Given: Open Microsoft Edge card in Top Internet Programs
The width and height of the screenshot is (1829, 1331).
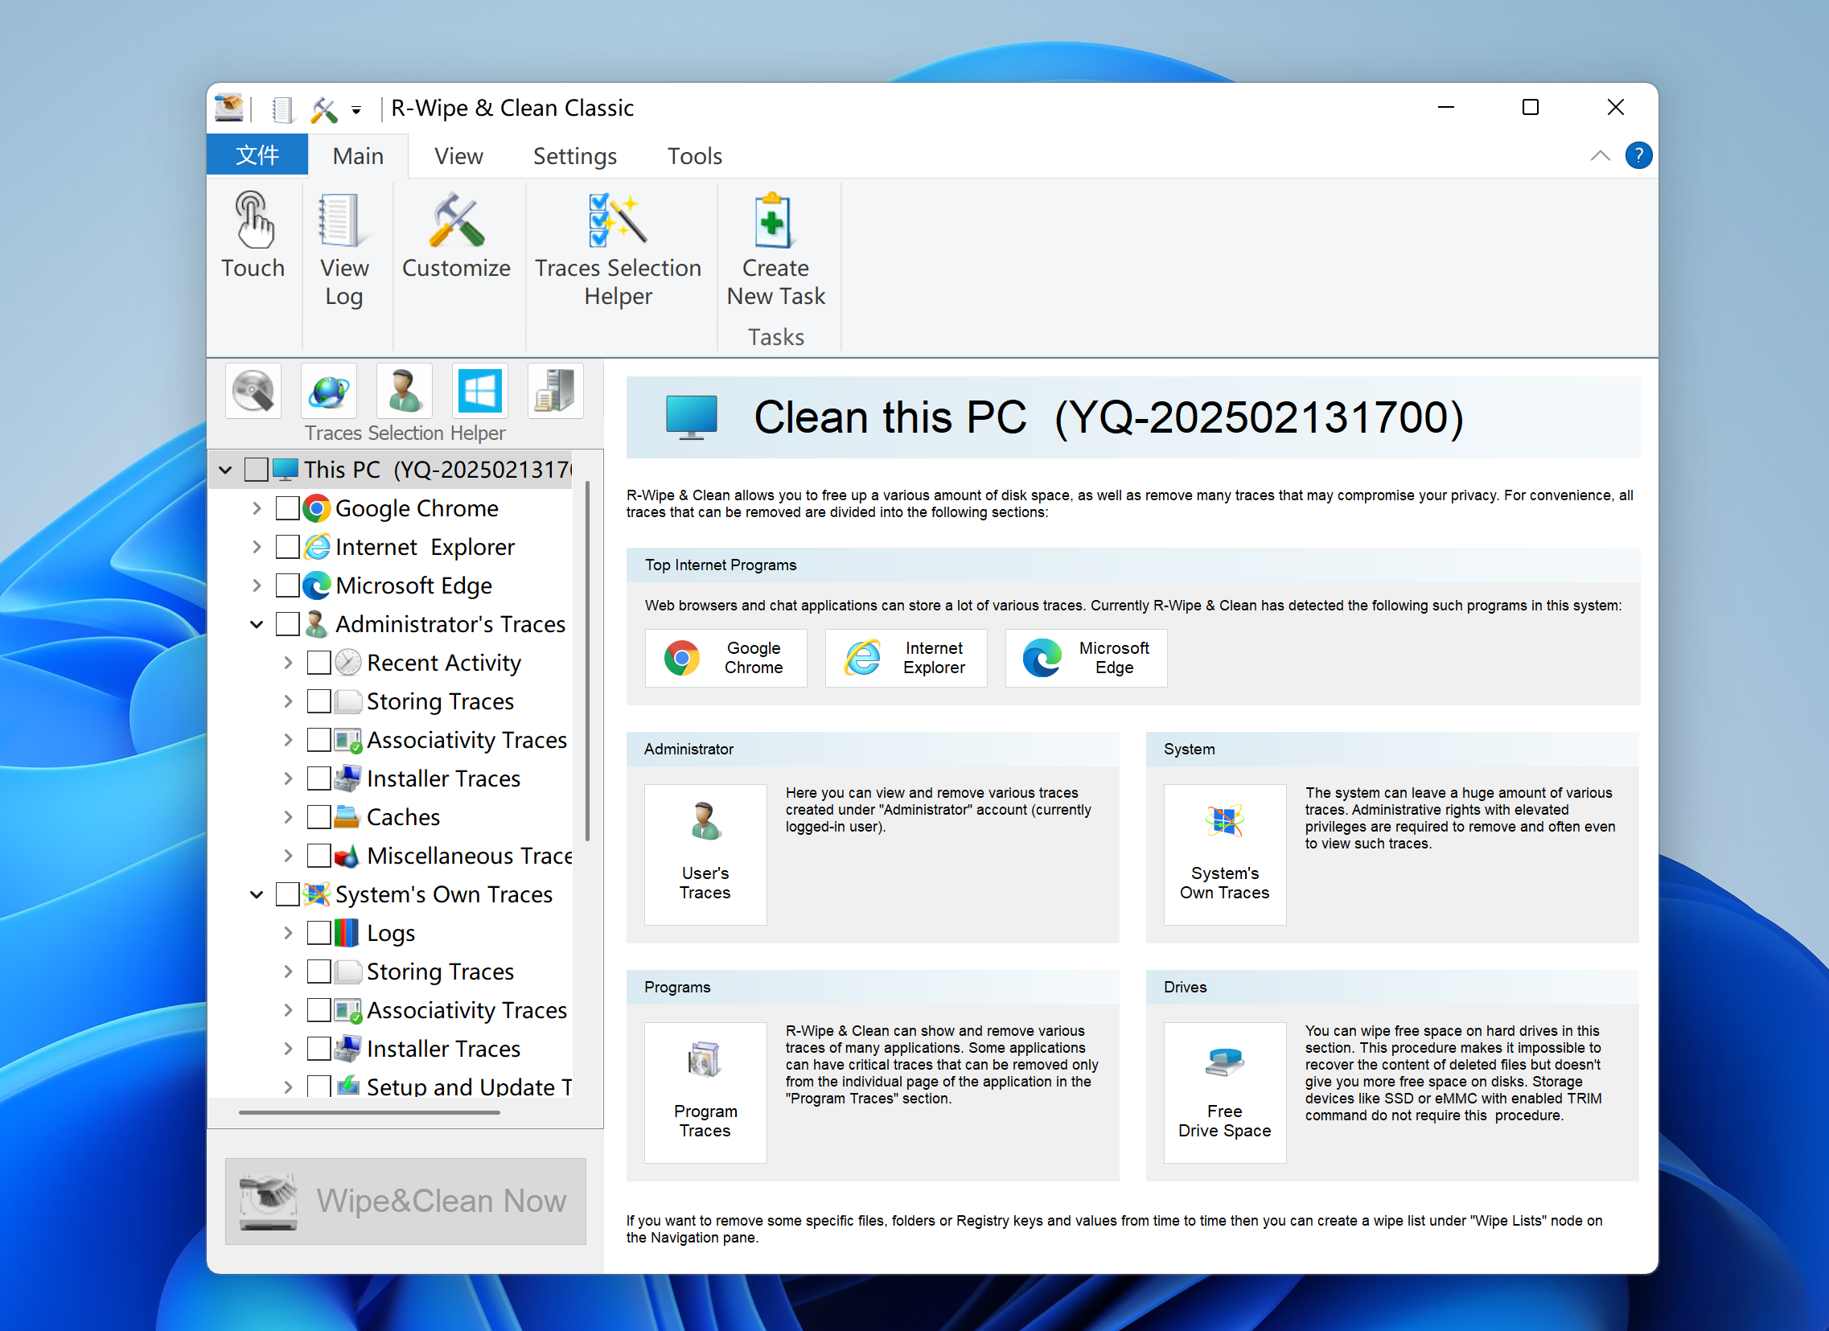Looking at the screenshot, I should (x=1086, y=658).
